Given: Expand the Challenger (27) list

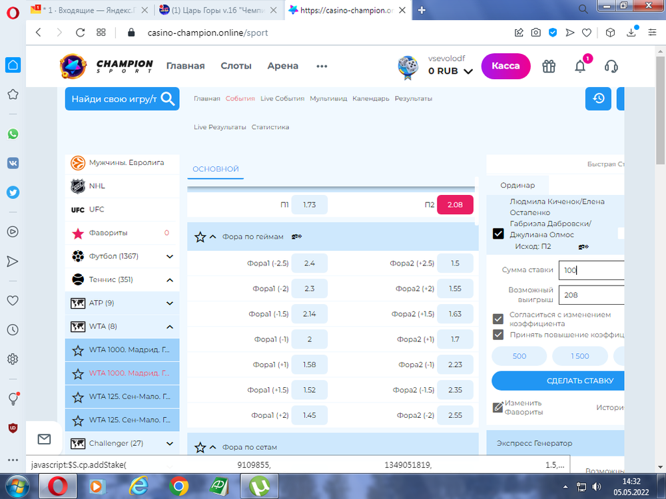Looking at the screenshot, I should [169, 443].
